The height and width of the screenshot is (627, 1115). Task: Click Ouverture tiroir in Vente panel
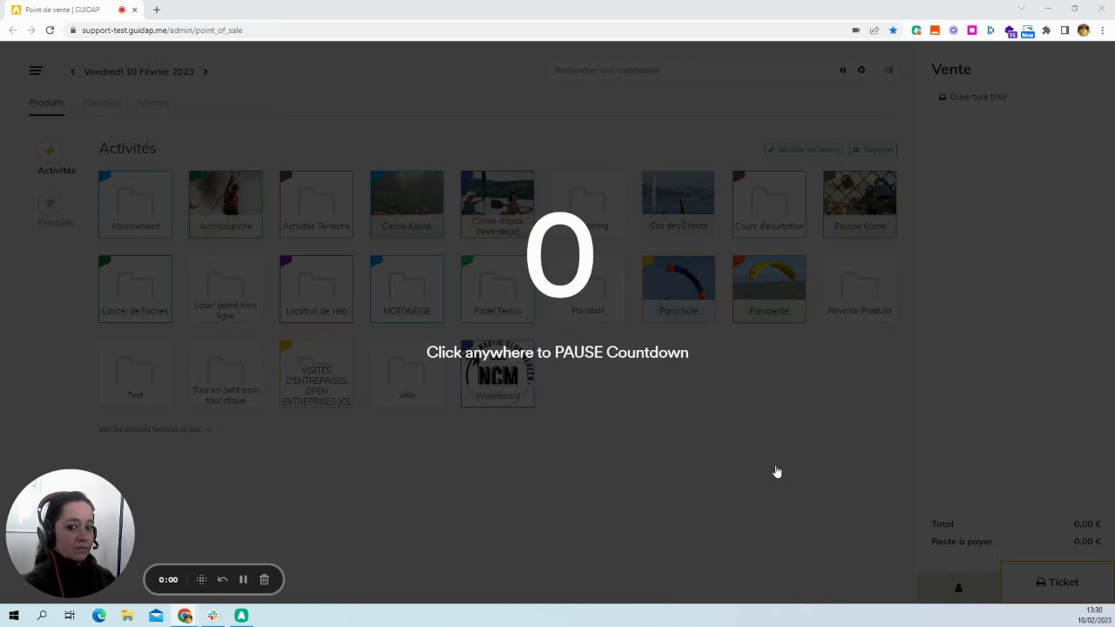(x=973, y=97)
